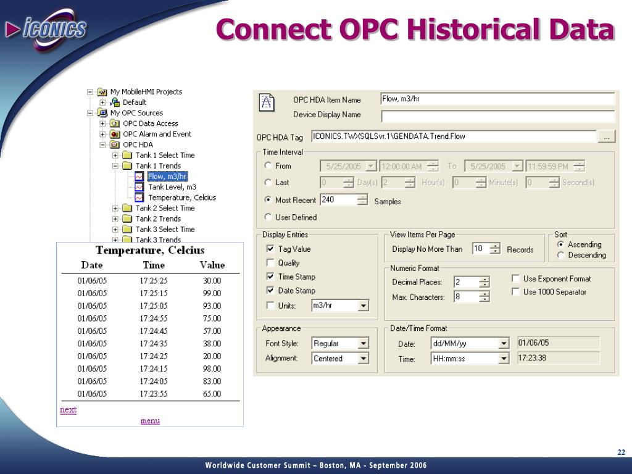Click the OPC HDA Tag browse button
The image size is (632, 474).
click(x=607, y=136)
